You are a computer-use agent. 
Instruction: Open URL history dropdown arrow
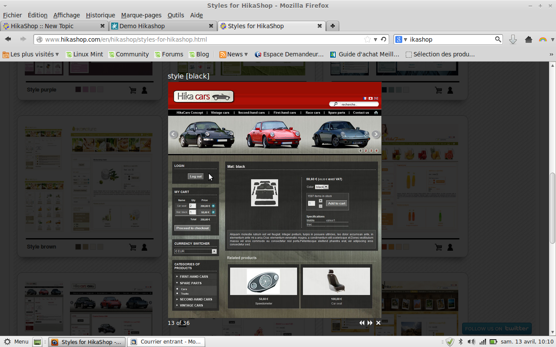(x=375, y=39)
